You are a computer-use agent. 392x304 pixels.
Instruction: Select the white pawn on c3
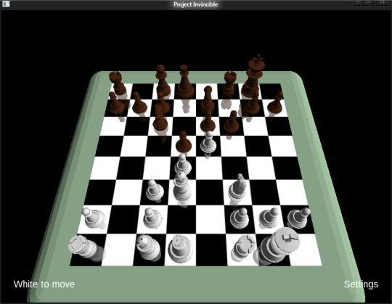coord(155,191)
